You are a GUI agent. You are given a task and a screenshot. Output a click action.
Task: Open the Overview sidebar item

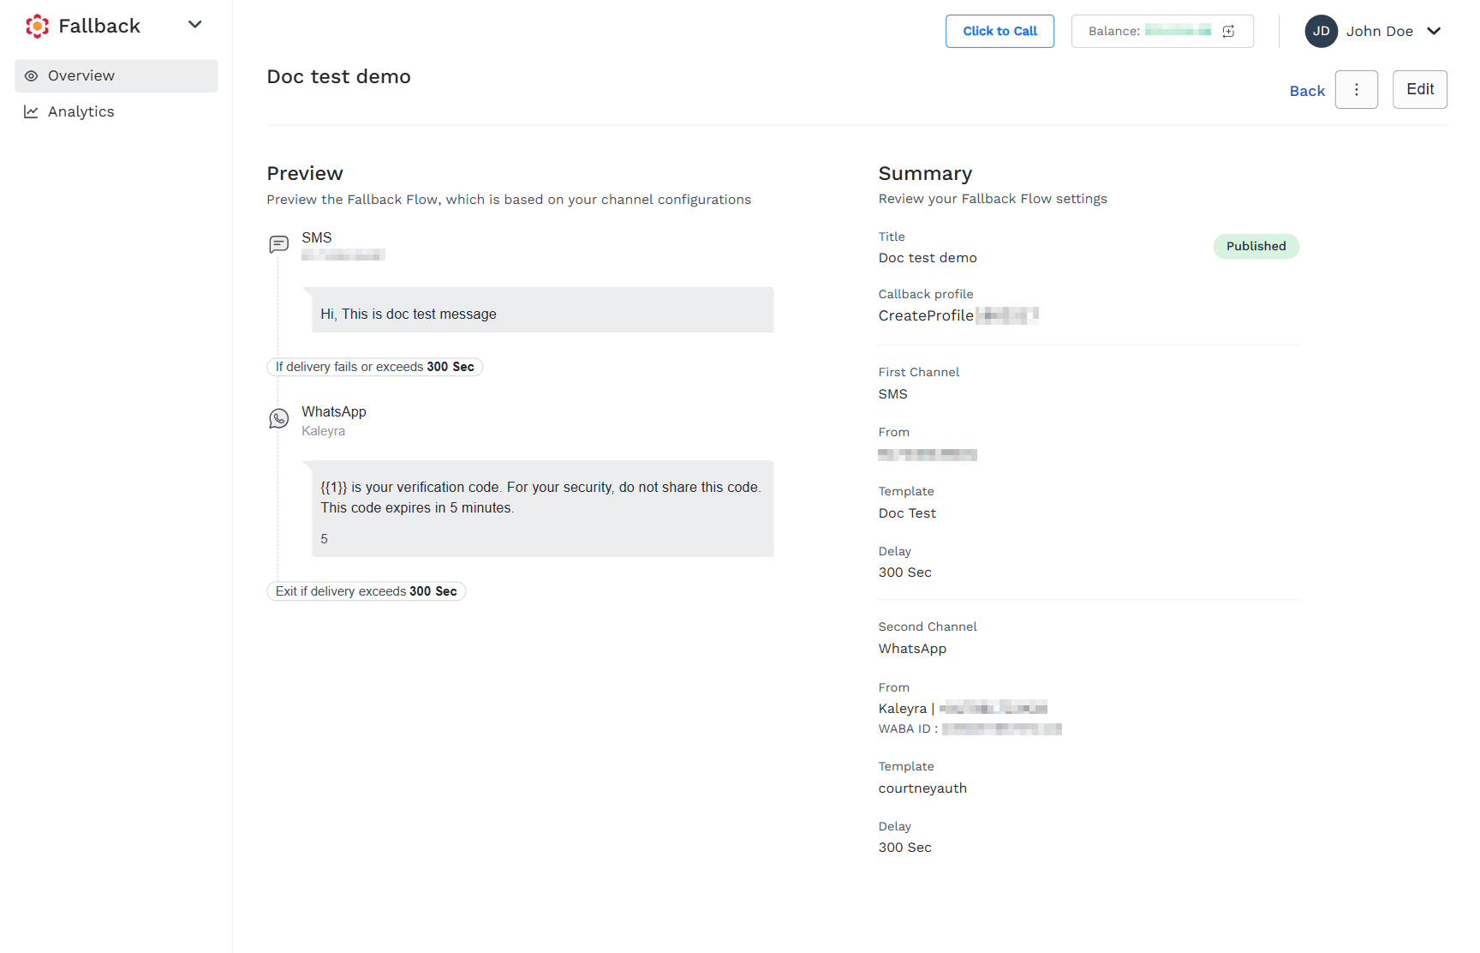coord(116,75)
